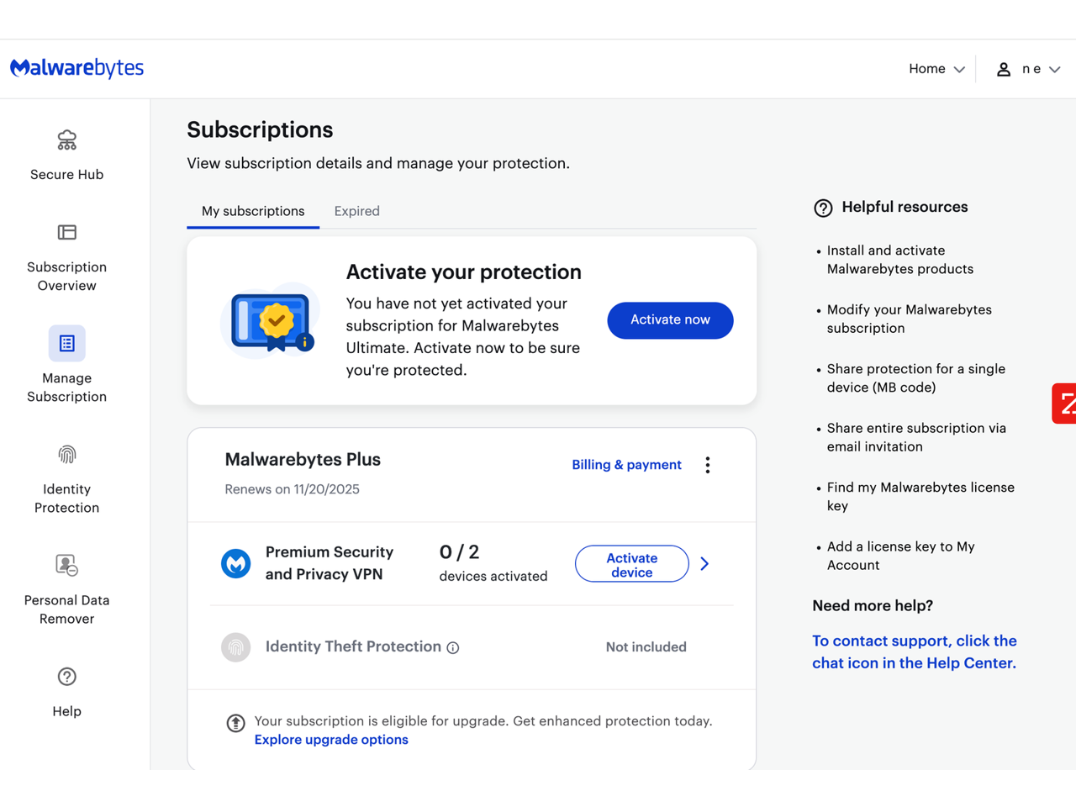This screenshot has height=807, width=1076.
Task: Open the user account dropdown
Action: [x=1028, y=69]
